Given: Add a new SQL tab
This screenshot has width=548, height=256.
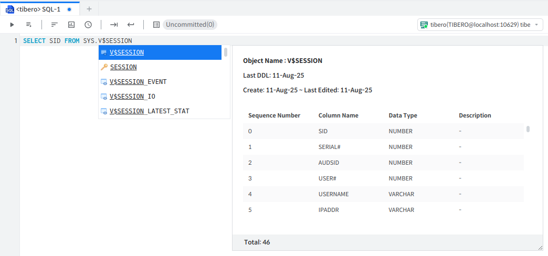Looking at the screenshot, I should coord(89,9).
